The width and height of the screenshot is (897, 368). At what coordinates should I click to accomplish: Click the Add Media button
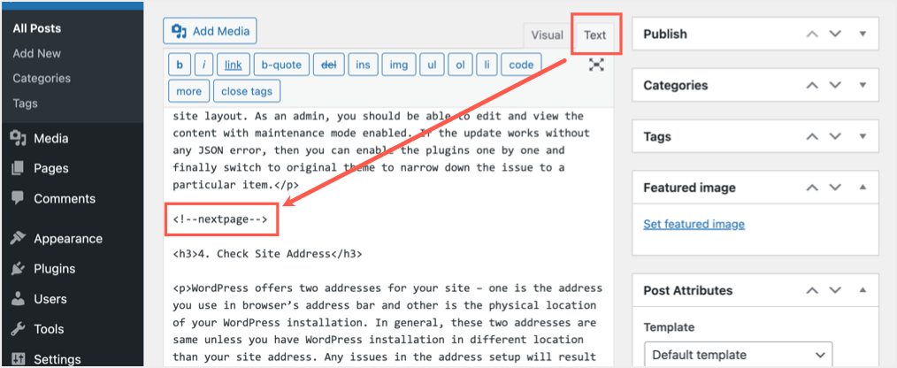point(211,31)
